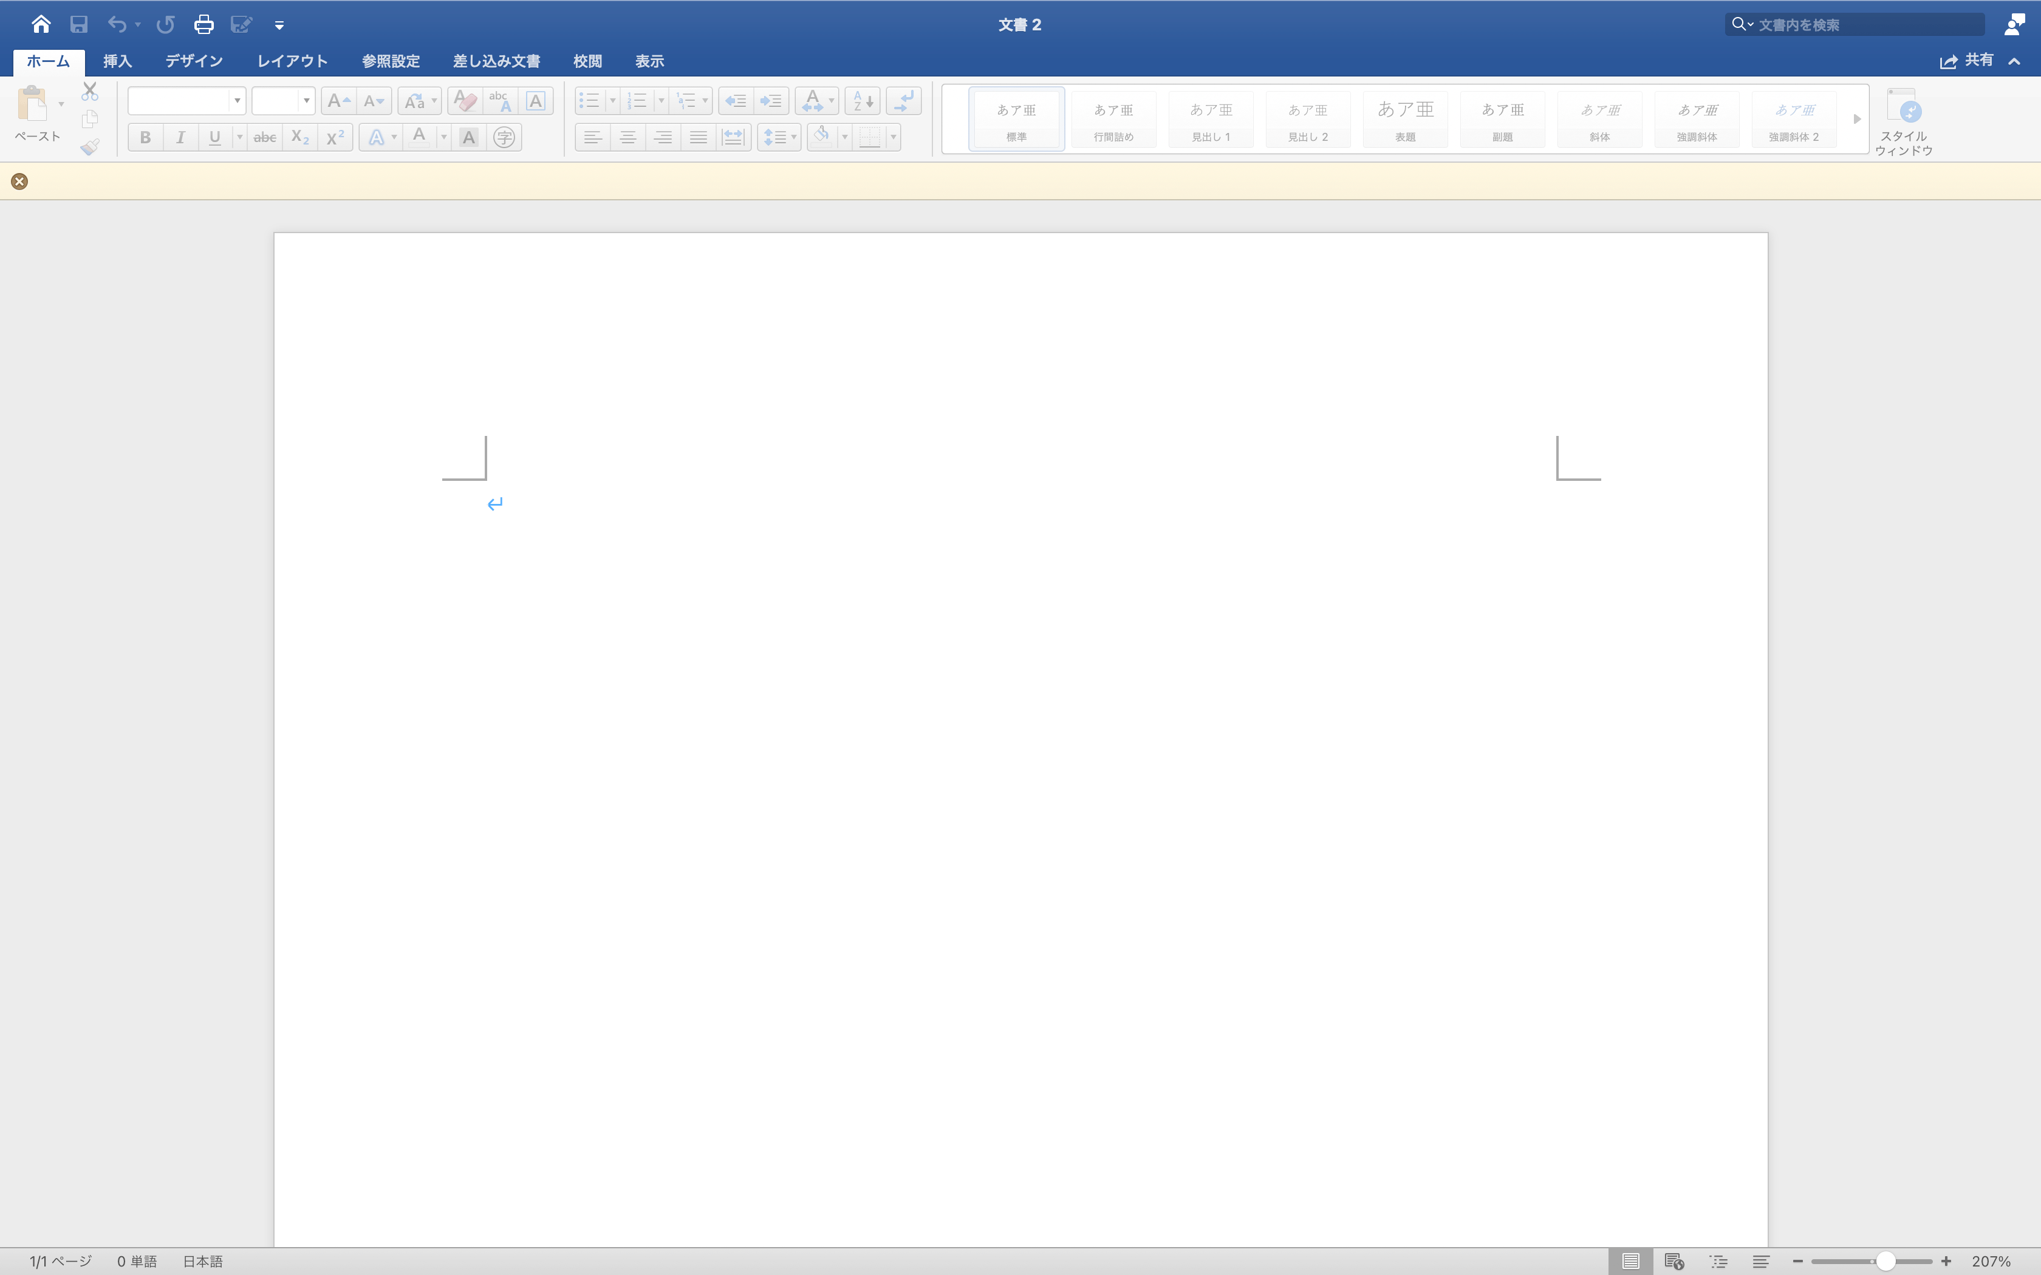Print the document using printer icon
2041x1275 pixels.
(203, 24)
